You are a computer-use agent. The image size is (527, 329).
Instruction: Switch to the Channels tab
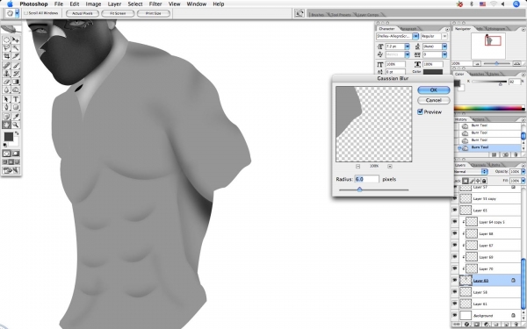479,165
